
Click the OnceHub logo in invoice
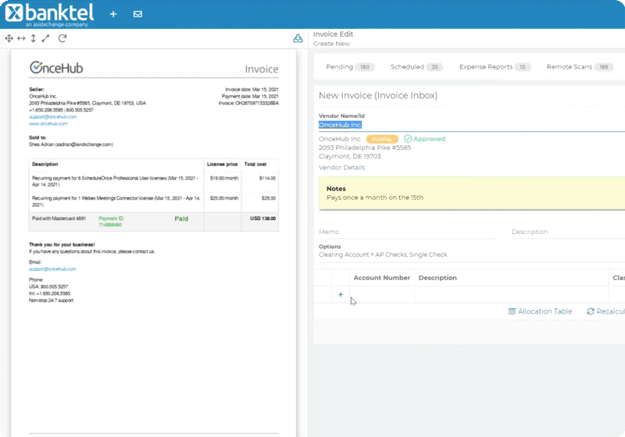click(x=56, y=68)
